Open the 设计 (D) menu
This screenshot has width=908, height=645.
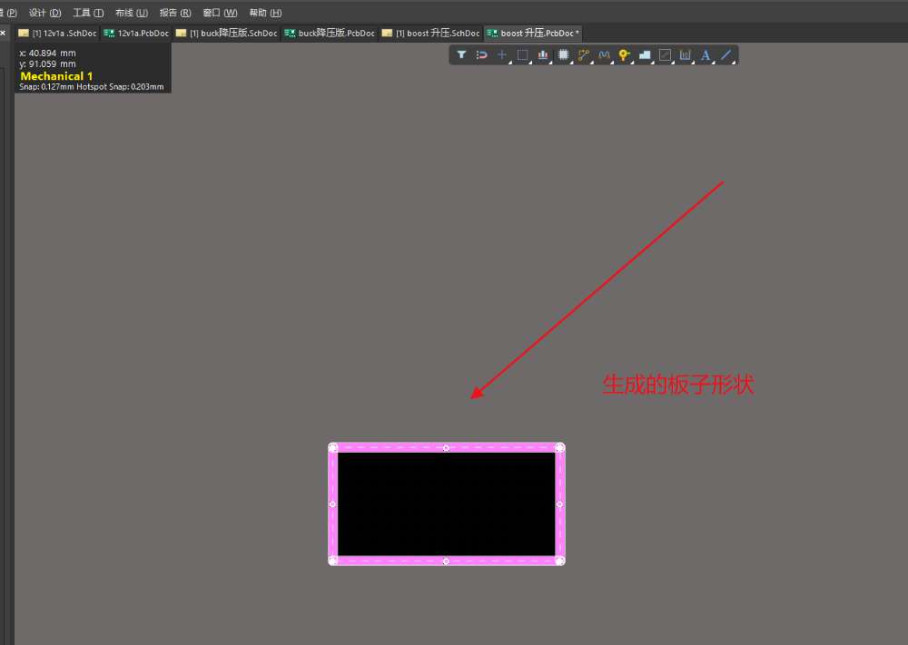pos(45,13)
